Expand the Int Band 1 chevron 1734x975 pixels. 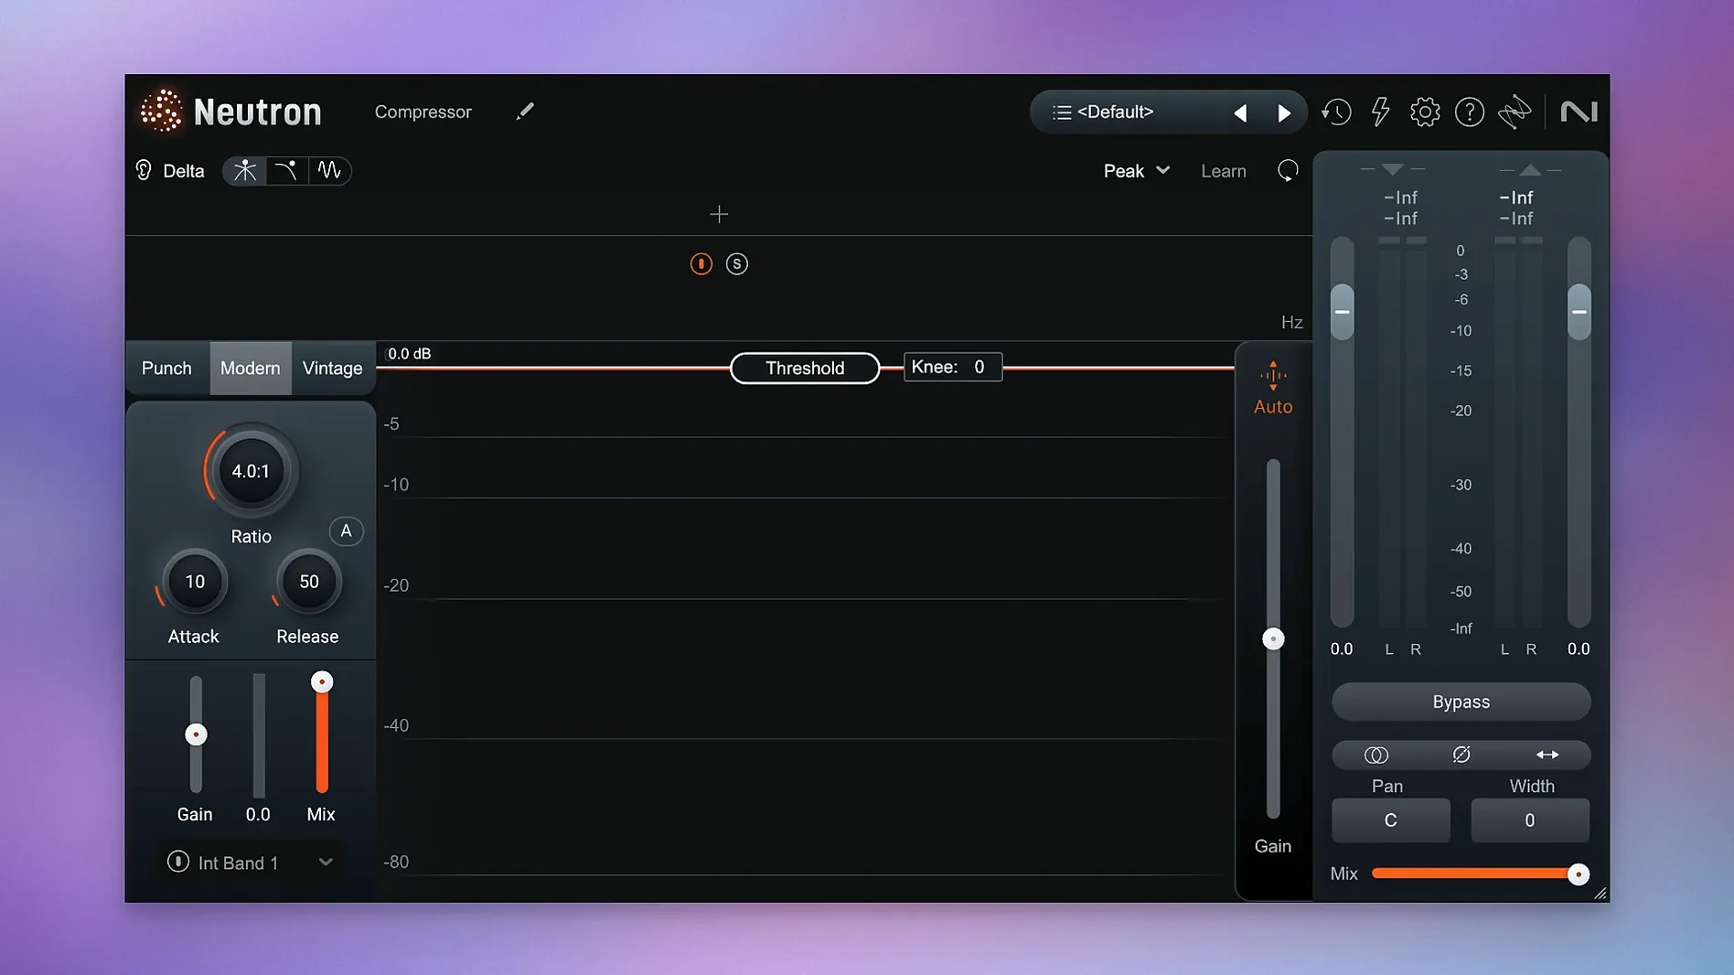click(x=326, y=862)
